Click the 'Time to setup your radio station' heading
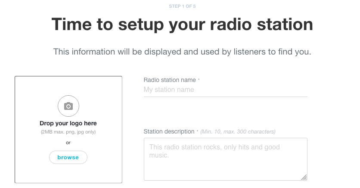This screenshot has width=360, height=188. pyautogui.click(x=182, y=24)
